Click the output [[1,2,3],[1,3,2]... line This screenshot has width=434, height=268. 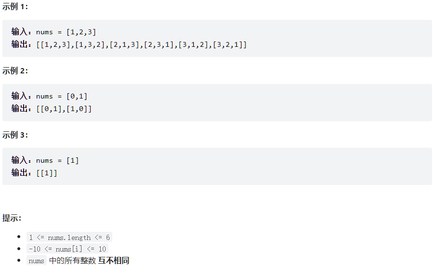pyautogui.click(x=129, y=44)
